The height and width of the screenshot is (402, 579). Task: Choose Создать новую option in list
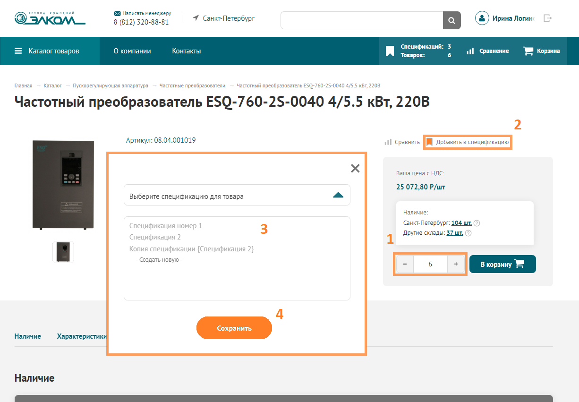tap(159, 260)
